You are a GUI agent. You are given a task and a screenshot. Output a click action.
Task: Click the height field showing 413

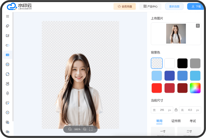click(x=190, y=110)
